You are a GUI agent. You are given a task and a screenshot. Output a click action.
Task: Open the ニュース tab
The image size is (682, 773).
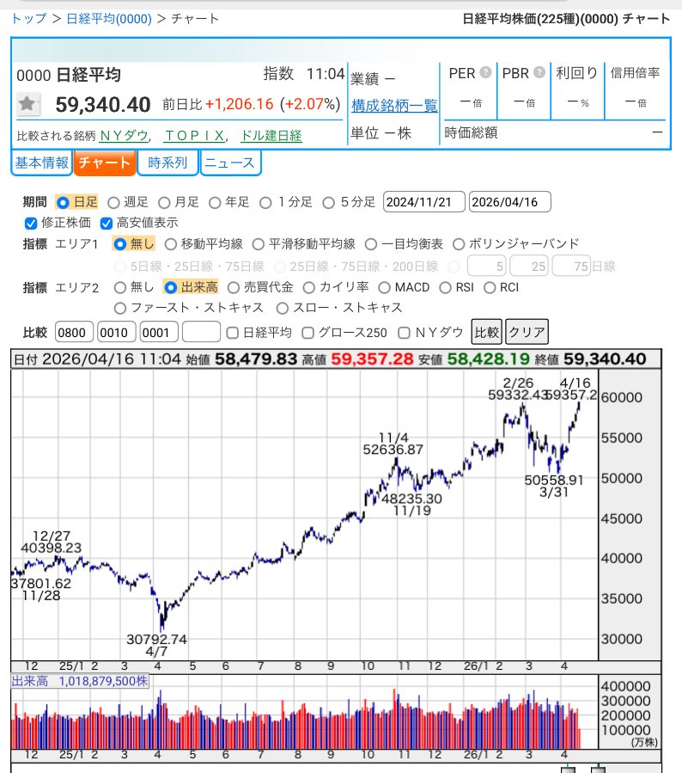pyautogui.click(x=230, y=163)
